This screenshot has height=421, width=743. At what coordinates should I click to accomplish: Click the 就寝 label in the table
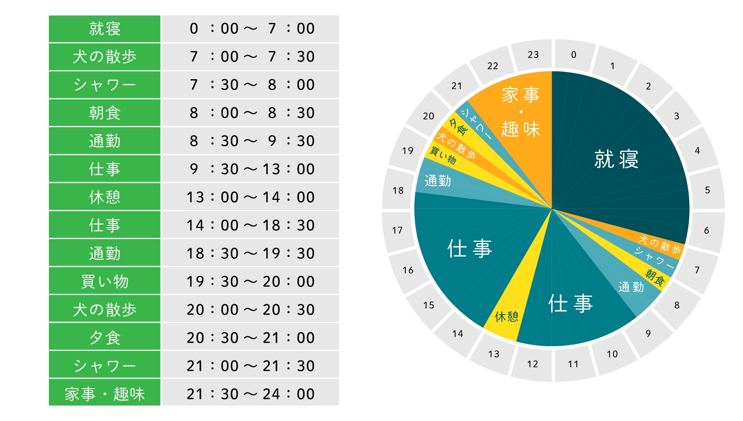click(x=104, y=29)
